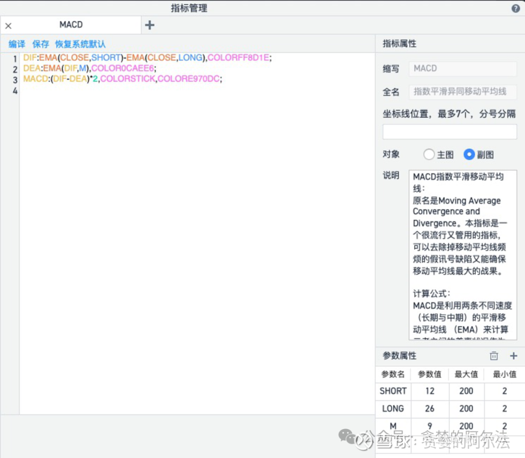
Task: Click the 全名 field of the indicator
Action: 462,92
